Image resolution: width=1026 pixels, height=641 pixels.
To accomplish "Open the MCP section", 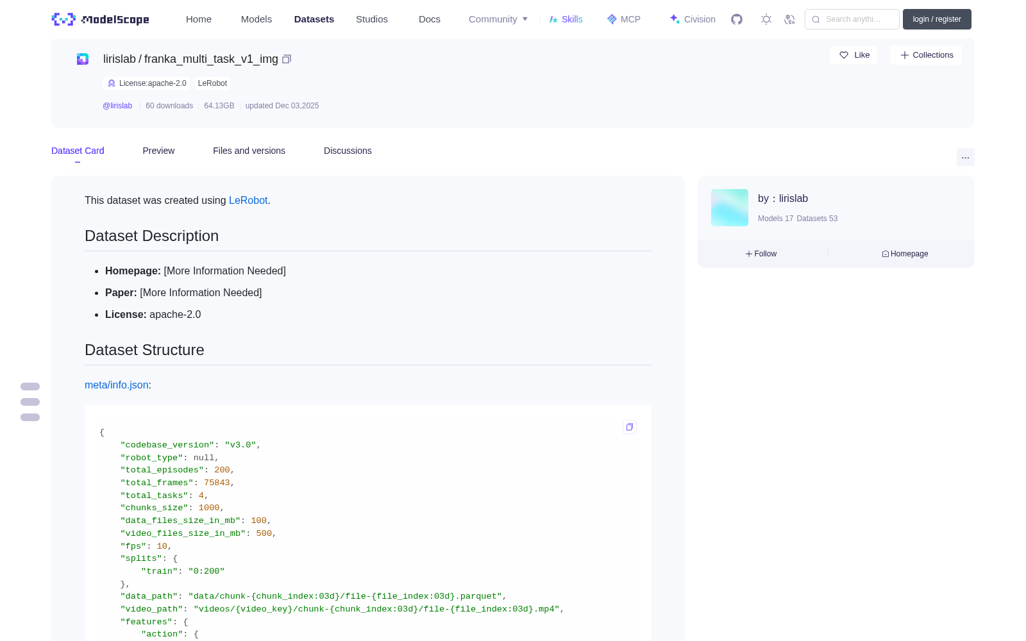I will tap(623, 19).
